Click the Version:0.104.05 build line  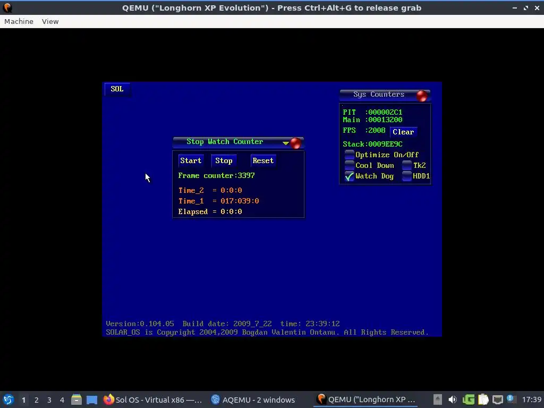coord(223,324)
